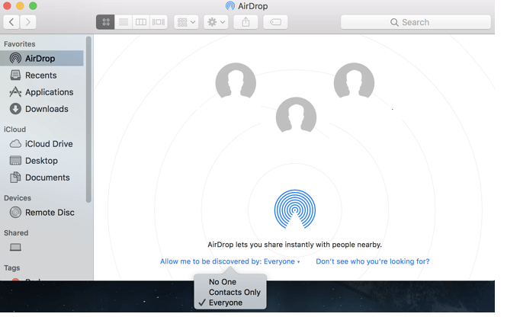Click the AirDrop window title icon
The width and height of the screenshot is (520, 317).
(x=230, y=6)
